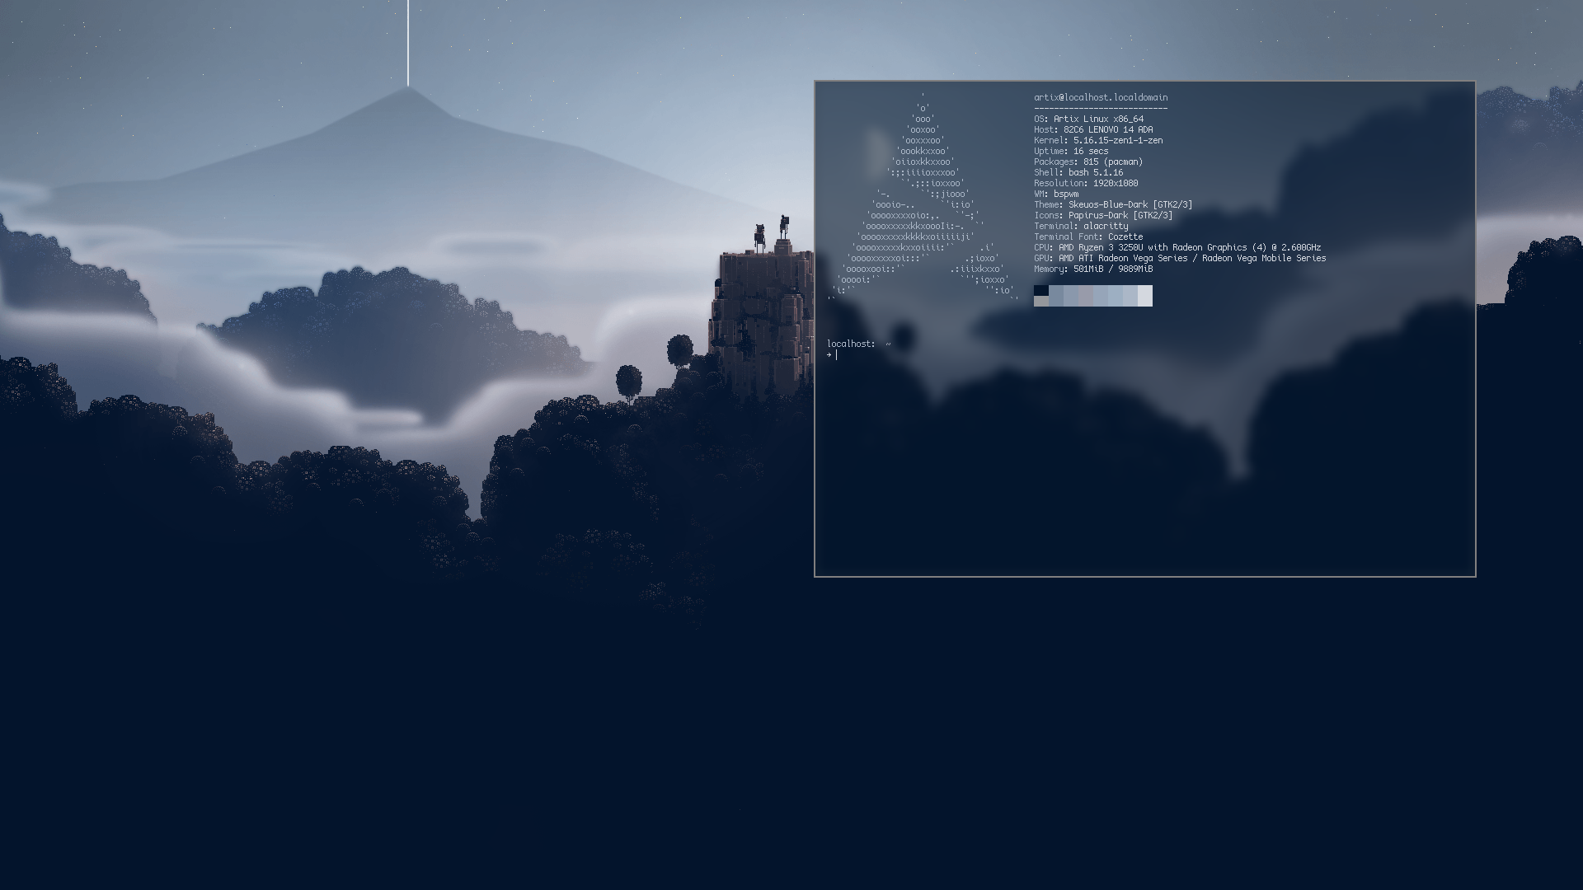Click the Memory usage line
The image size is (1583, 890).
click(x=1093, y=269)
